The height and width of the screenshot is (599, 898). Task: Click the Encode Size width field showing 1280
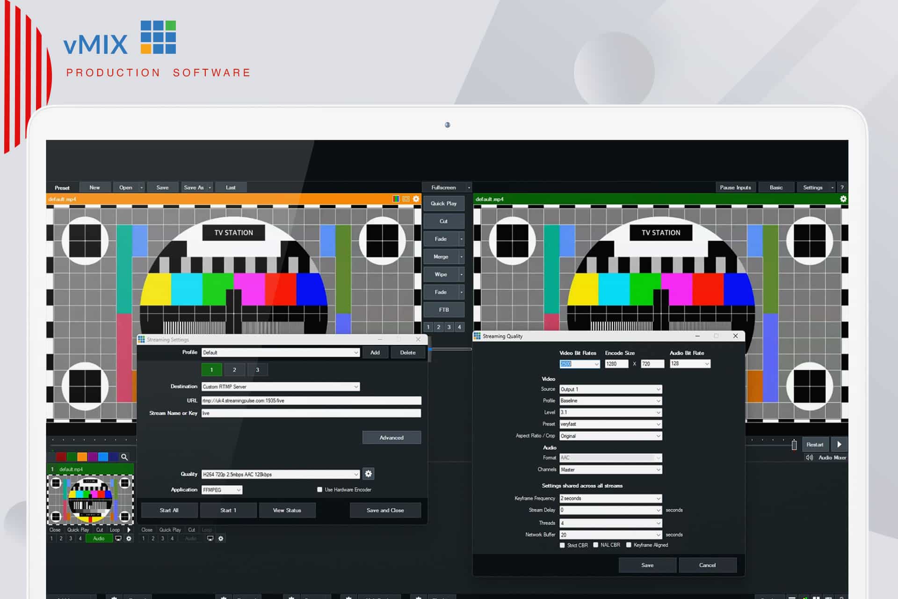point(616,364)
